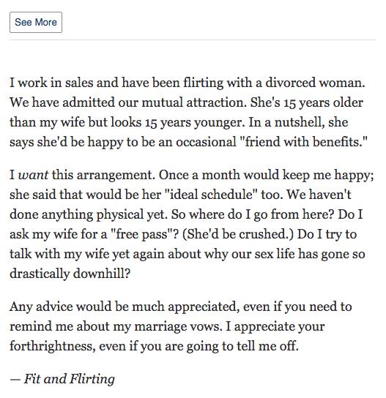The image size is (386, 398).
Task: Click the words "divorced woman"
Action: coord(315,83)
